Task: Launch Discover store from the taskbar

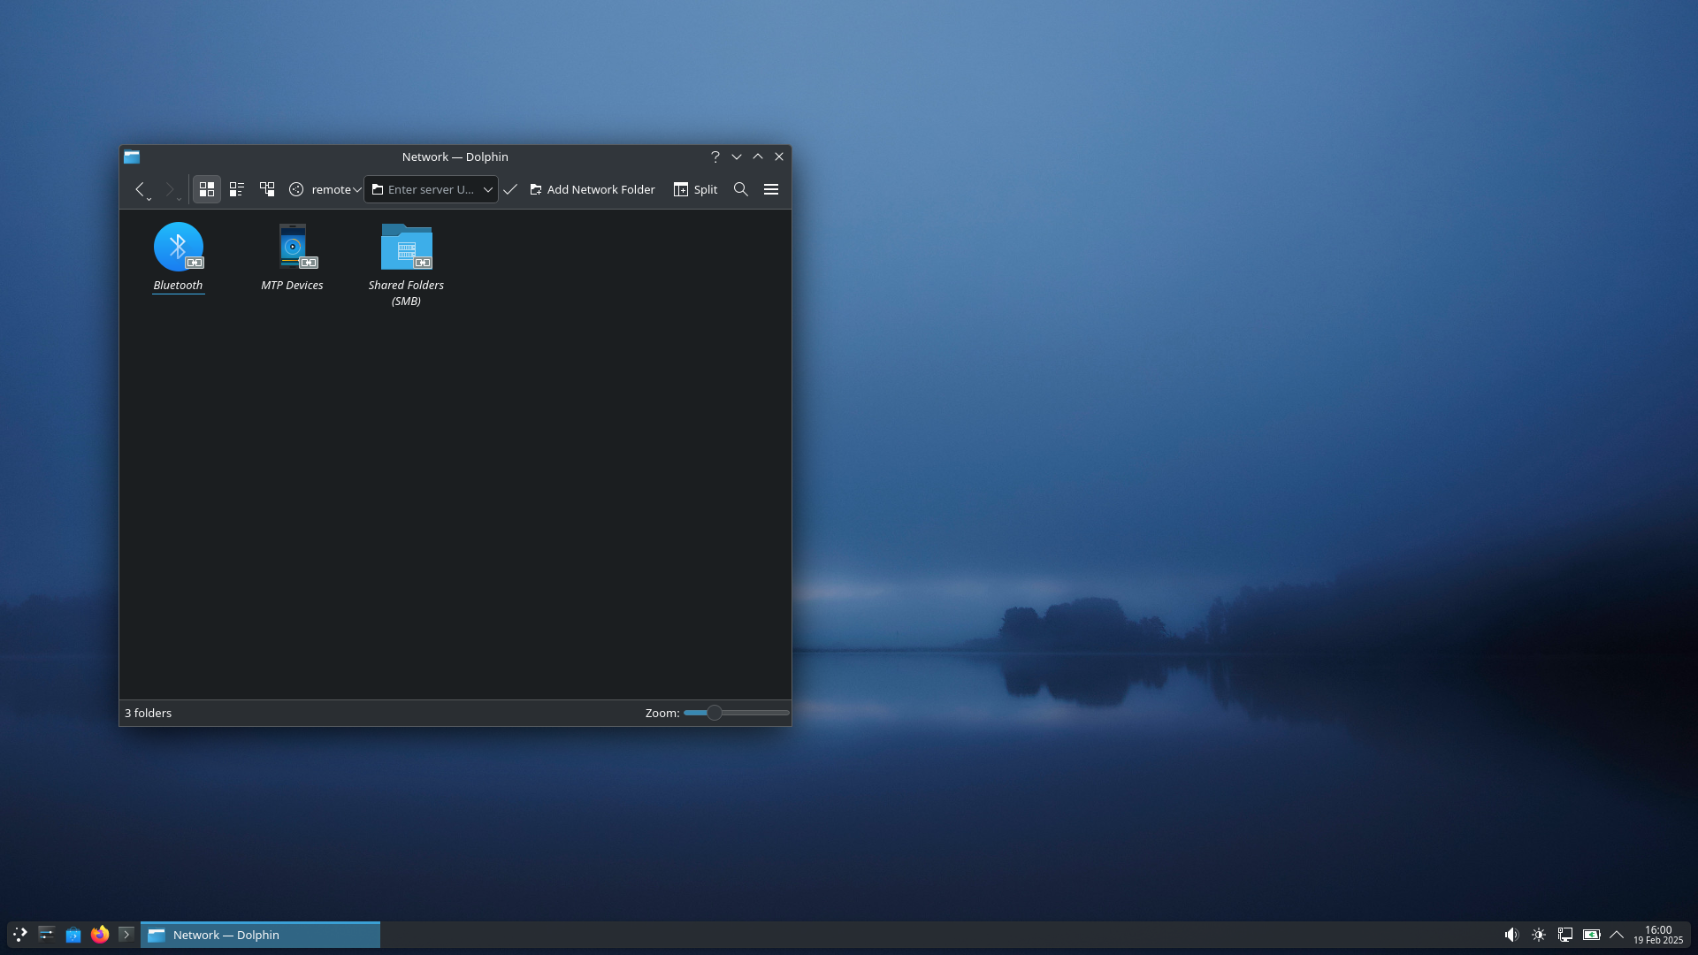Action: pyautogui.click(x=73, y=935)
